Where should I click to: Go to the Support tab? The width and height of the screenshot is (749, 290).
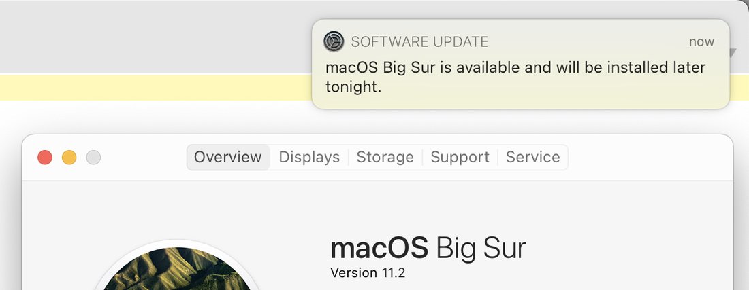460,157
